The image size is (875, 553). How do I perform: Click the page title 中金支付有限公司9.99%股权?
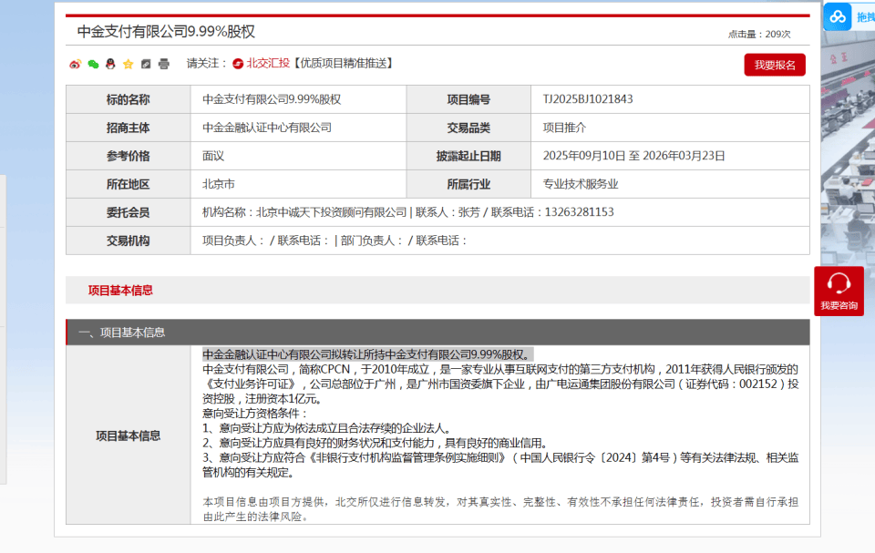pos(166,31)
